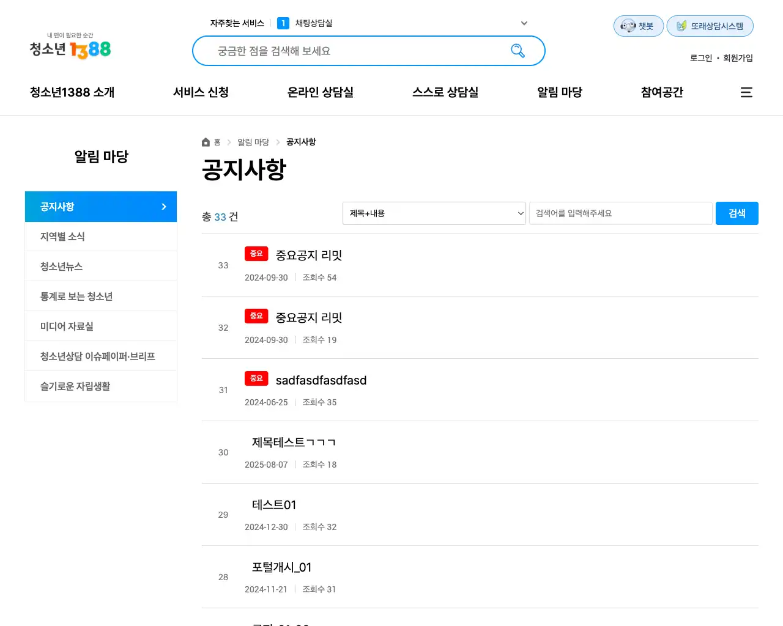Click 조회수 19 text
This screenshot has width=783, height=626.
(319, 340)
